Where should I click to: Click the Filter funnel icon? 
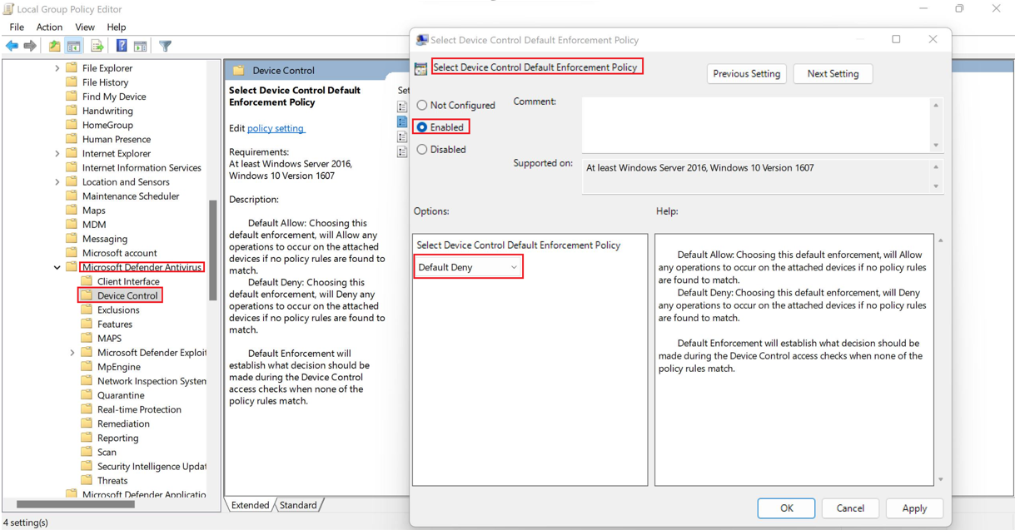tap(165, 47)
